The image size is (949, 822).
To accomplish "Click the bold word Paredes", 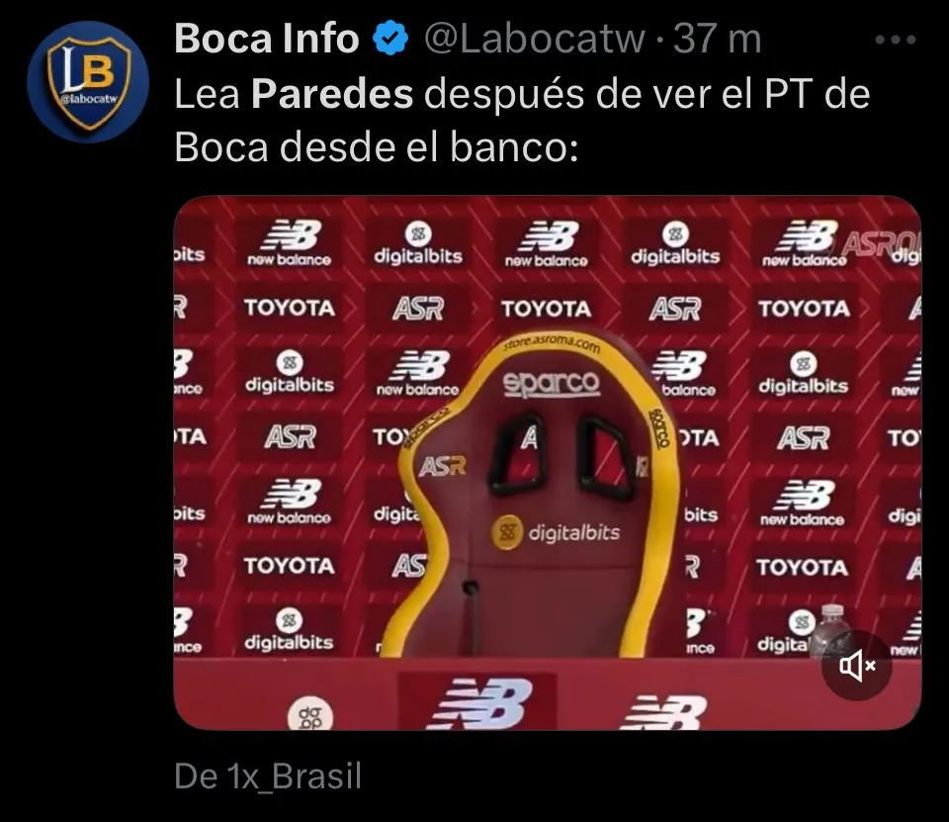I will (x=332, y=95).
